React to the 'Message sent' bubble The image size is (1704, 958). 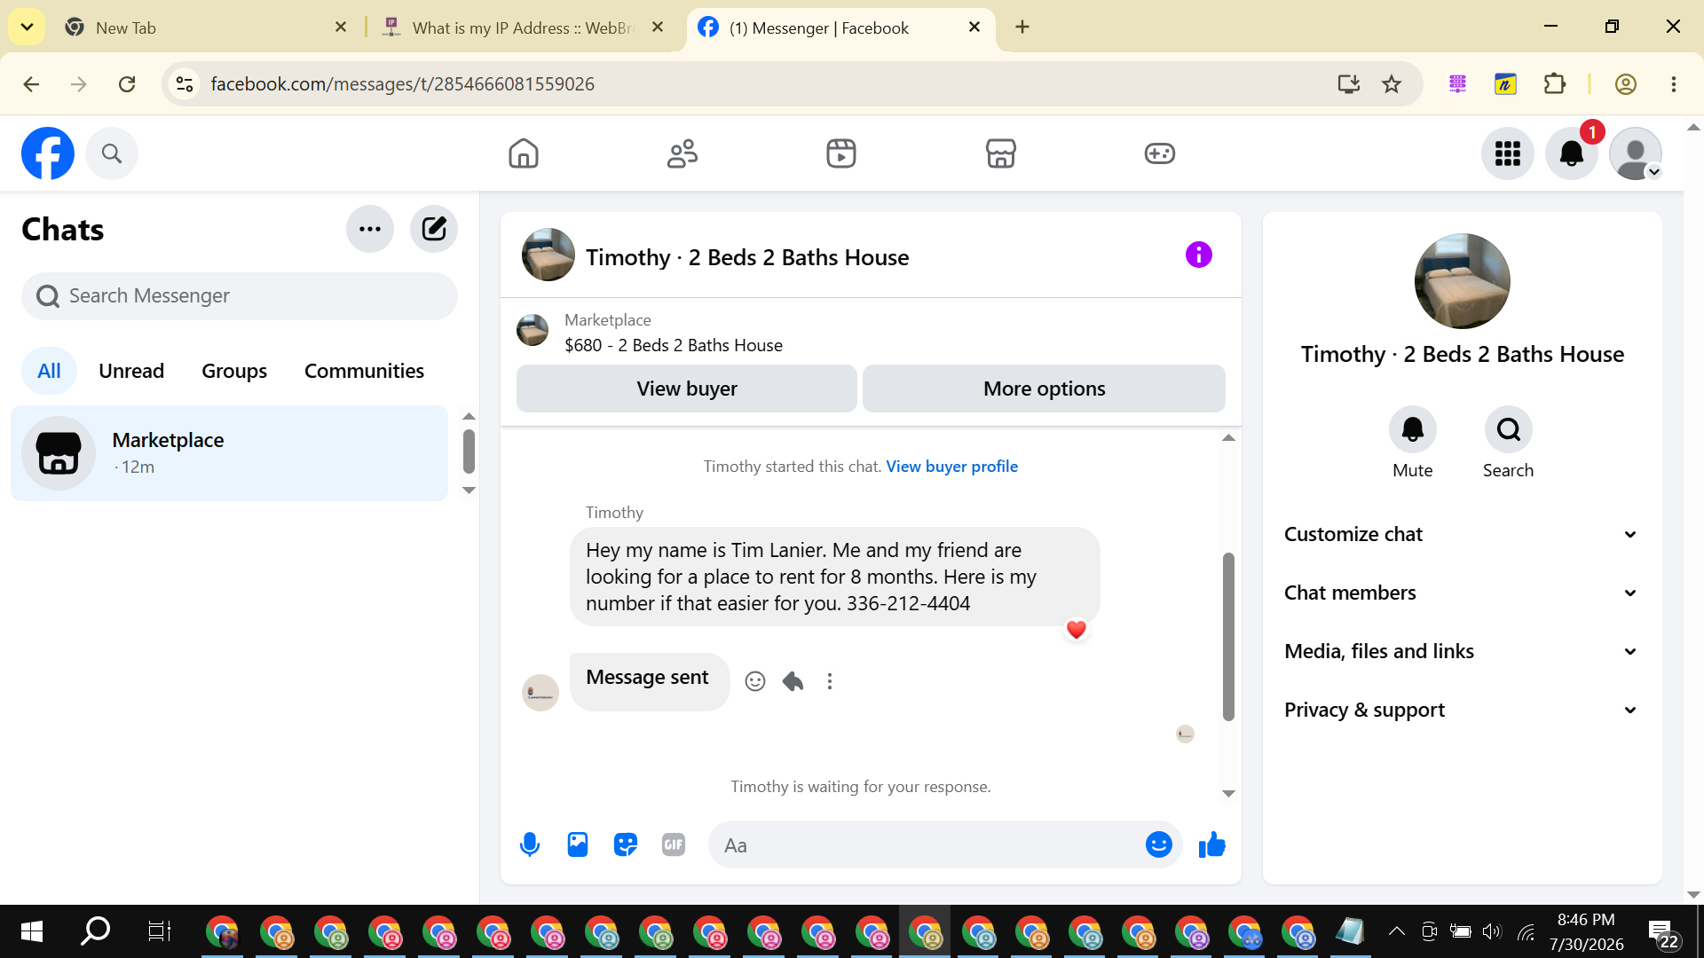point(755,681)
